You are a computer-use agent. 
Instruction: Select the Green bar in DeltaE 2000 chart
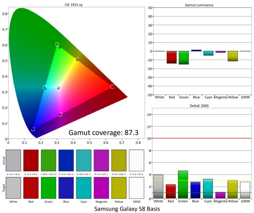point(183,185)
